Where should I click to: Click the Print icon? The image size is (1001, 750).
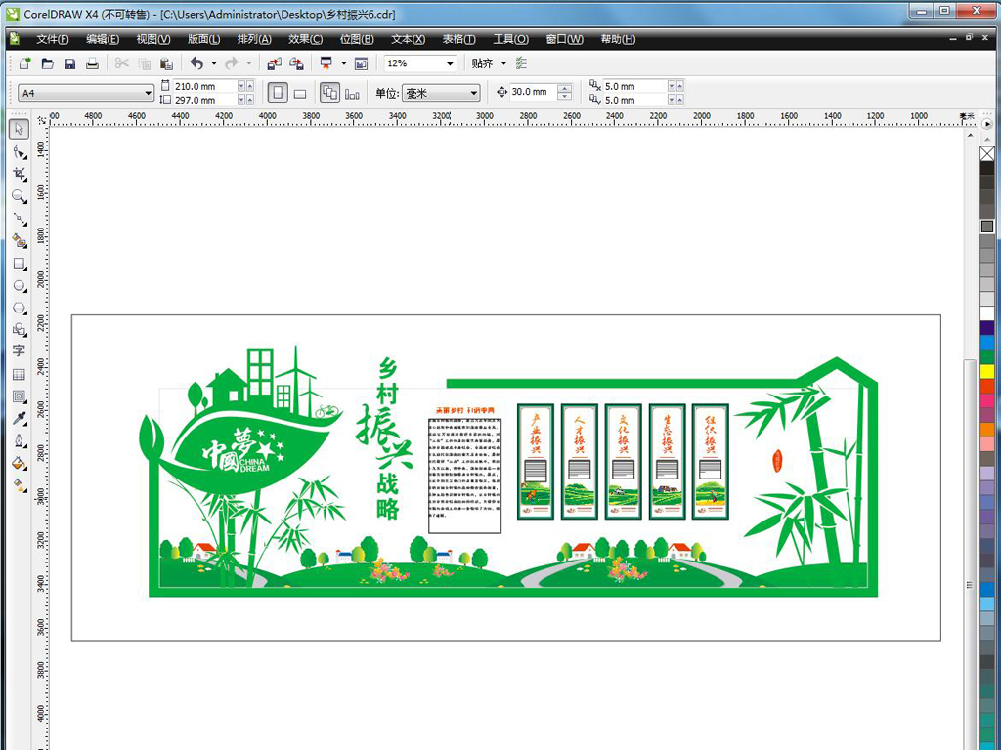click(92, 63)
